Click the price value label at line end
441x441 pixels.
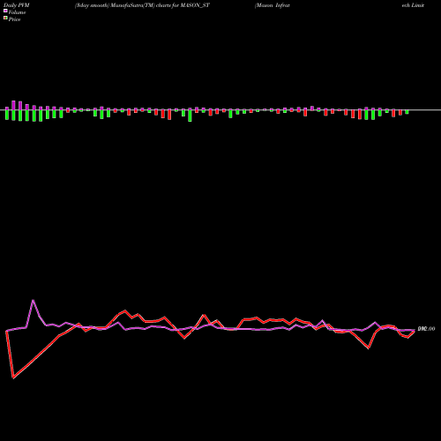[x=426, y=329]
